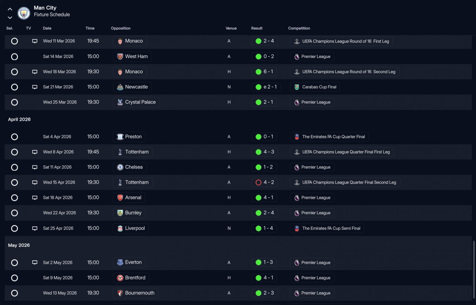Click the Man City club badge icon
Viewport: 476px width, 305px height.
tap(24, 13)
